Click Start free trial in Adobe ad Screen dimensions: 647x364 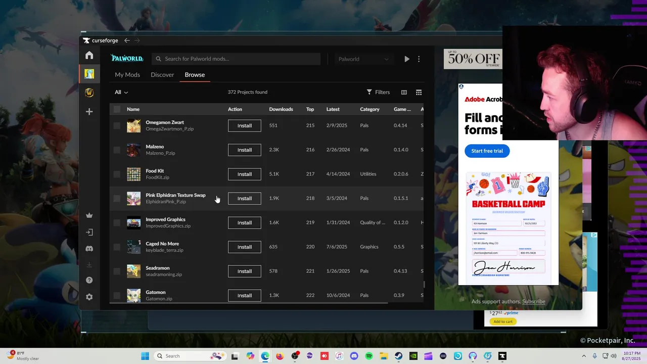coord(487,151)
